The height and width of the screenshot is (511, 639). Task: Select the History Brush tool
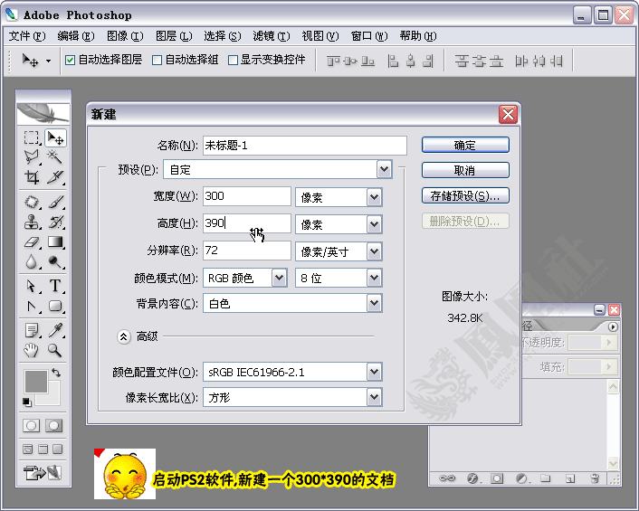(55, 222)
